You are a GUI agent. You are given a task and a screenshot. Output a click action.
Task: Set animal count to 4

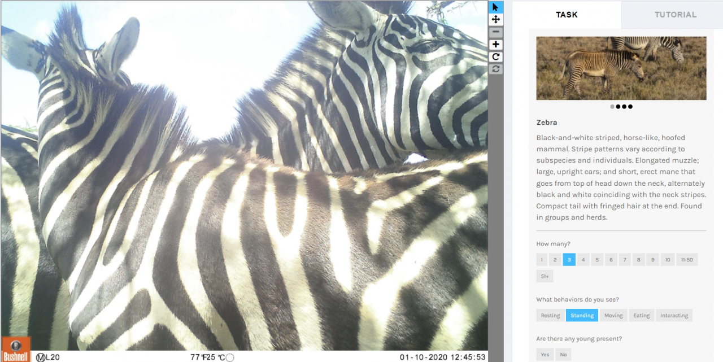[x=583, y=260]
